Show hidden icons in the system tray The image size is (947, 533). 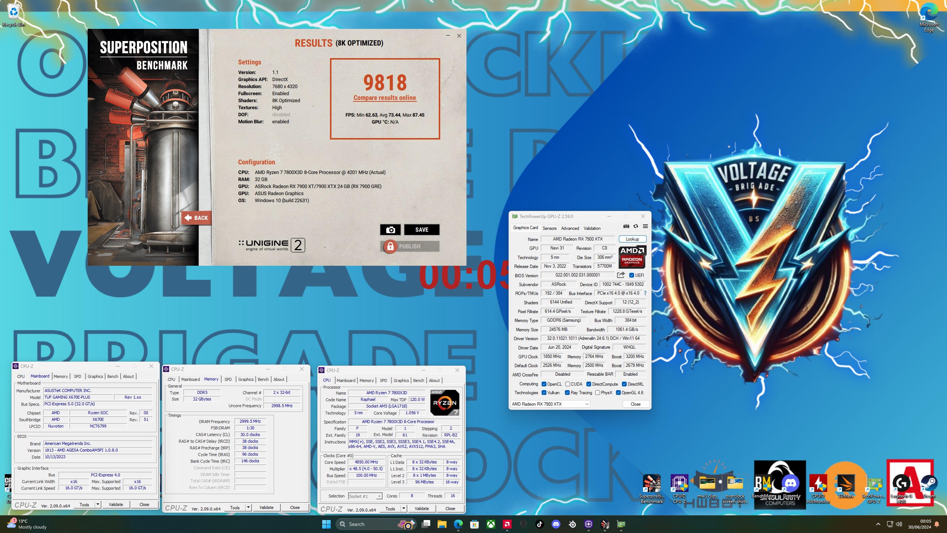(878, 524)
